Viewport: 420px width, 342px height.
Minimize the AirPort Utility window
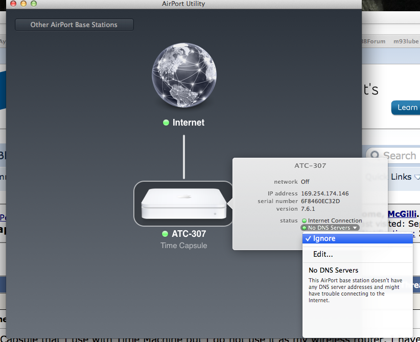coord(24,4)
